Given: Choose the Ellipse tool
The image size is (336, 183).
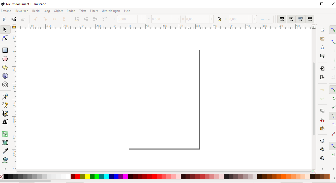Looking at the screenshot, I should point(5,59).
